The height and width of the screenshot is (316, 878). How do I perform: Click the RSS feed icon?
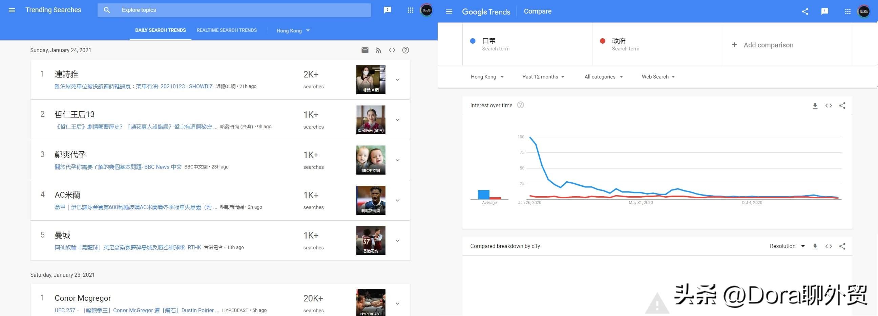(378, 50)
